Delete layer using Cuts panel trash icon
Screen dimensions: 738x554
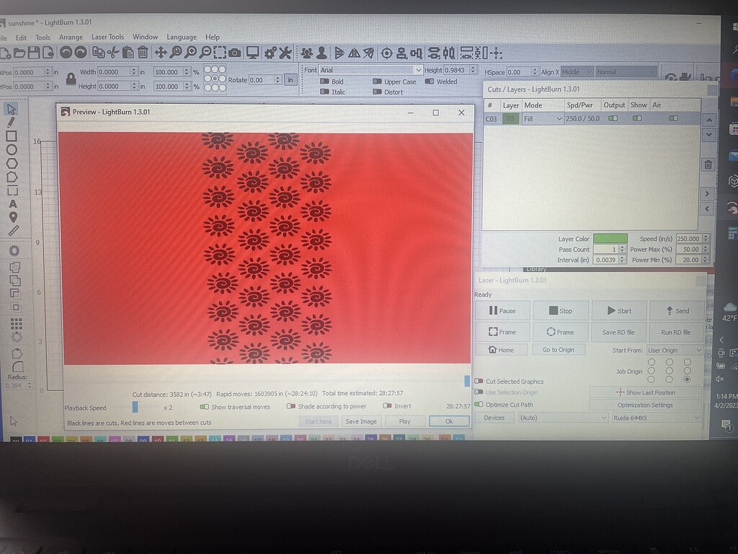point(708,164)
